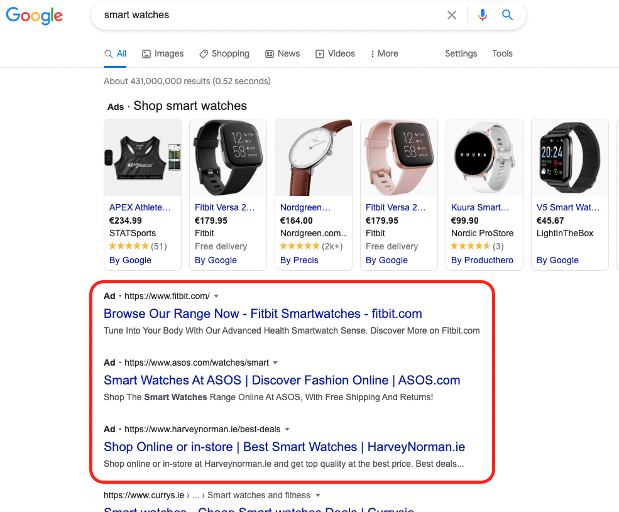Open the Nordgreen watch image
The width and height of the screenshot is (619, 512).
click(314, 158)
